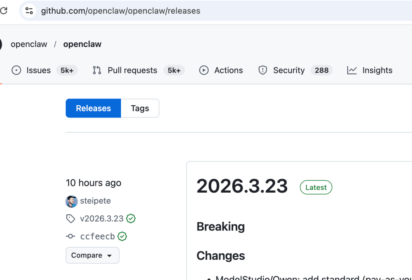Screen dimensions: 412x280
Task: Open the openclaw repository name link
Action: (x=82, y=44)
